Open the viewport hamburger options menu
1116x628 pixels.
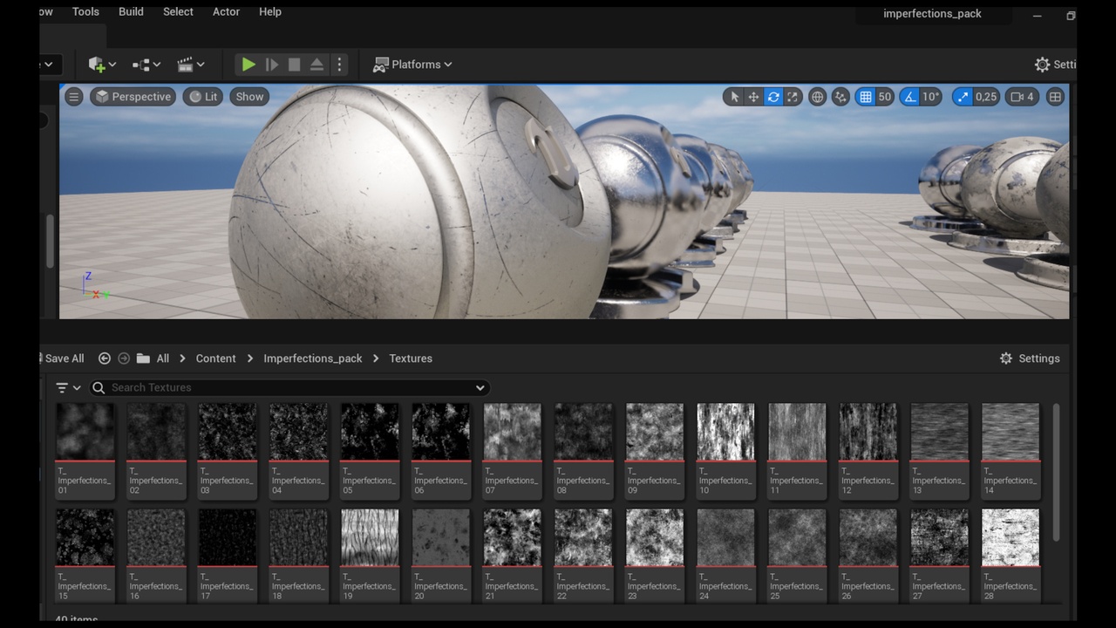pyautogui.click(x=74, y=97)
